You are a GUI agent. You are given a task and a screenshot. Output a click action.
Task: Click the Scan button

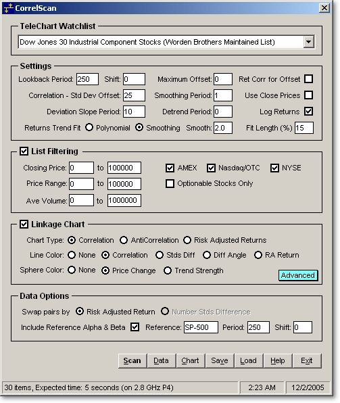[x=132, y=360]
